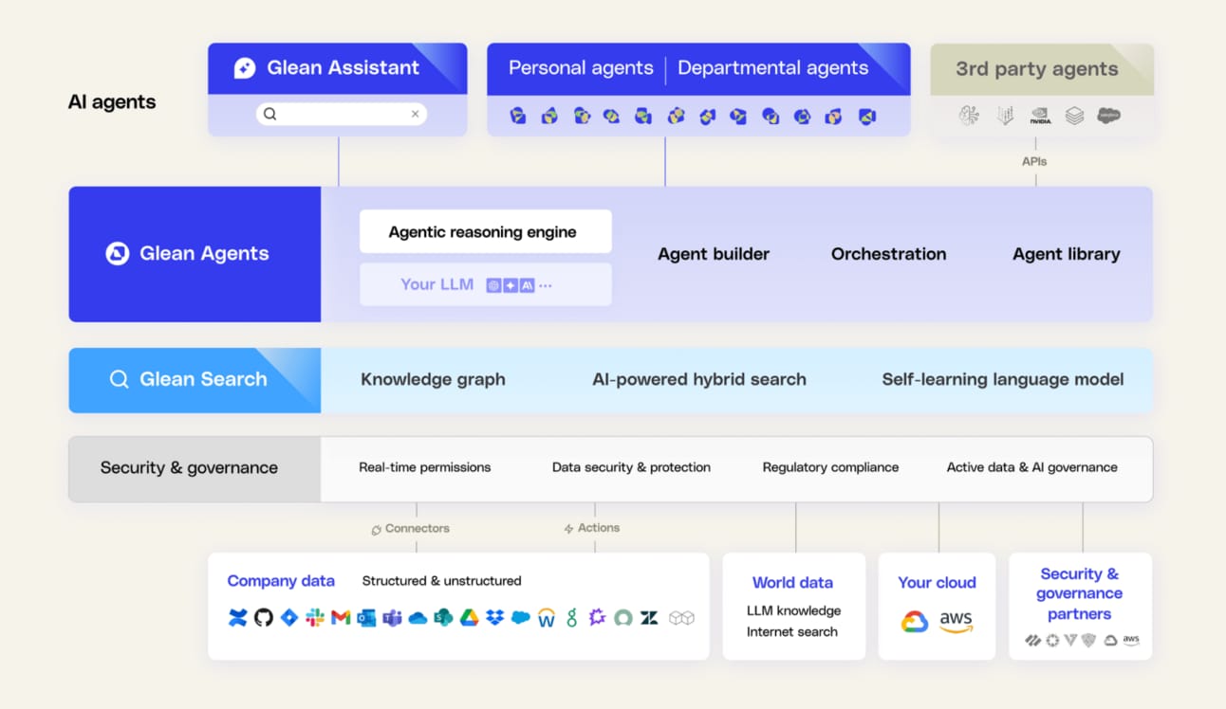Click Active data & AI governance text
1226x709 pixels.
[1031, 467]
